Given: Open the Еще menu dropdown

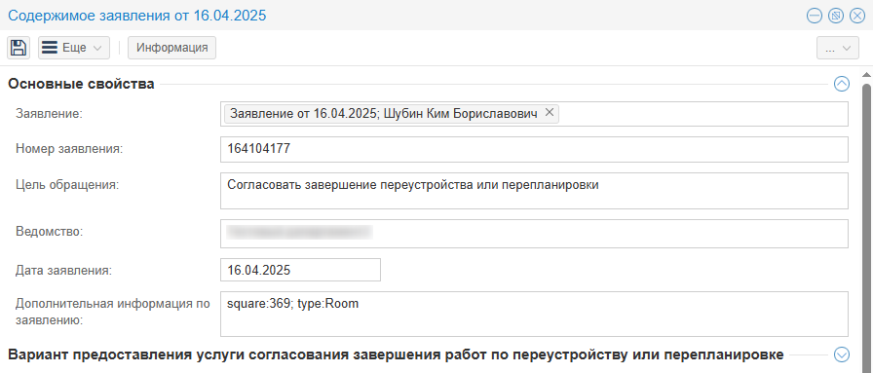Looking at the screenshot, I should tap(73, 48).
